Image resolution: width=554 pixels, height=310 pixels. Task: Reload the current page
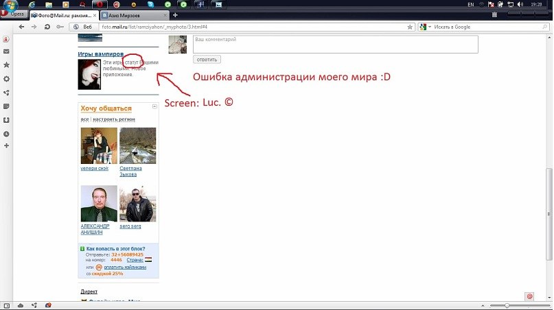47,27
